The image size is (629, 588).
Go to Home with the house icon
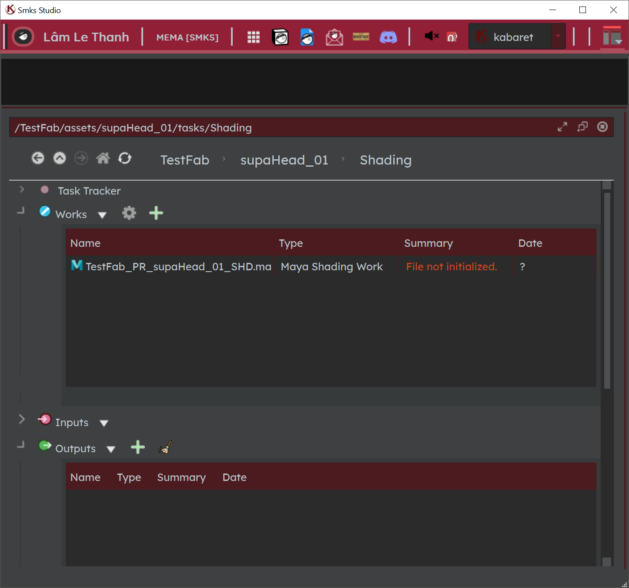tap(103, 158)
